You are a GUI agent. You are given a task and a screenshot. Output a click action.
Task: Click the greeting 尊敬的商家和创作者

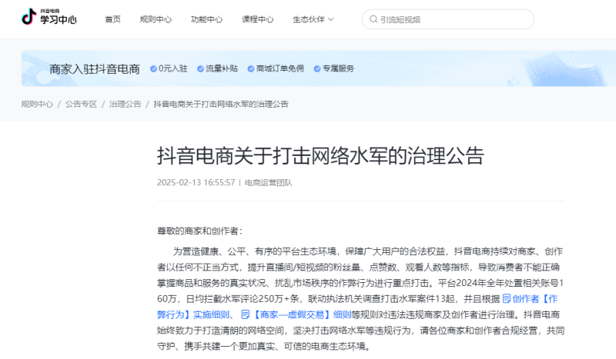199,231
